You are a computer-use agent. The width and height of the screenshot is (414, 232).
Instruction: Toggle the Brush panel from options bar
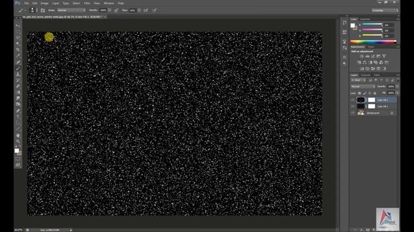[x=43, y=10]
